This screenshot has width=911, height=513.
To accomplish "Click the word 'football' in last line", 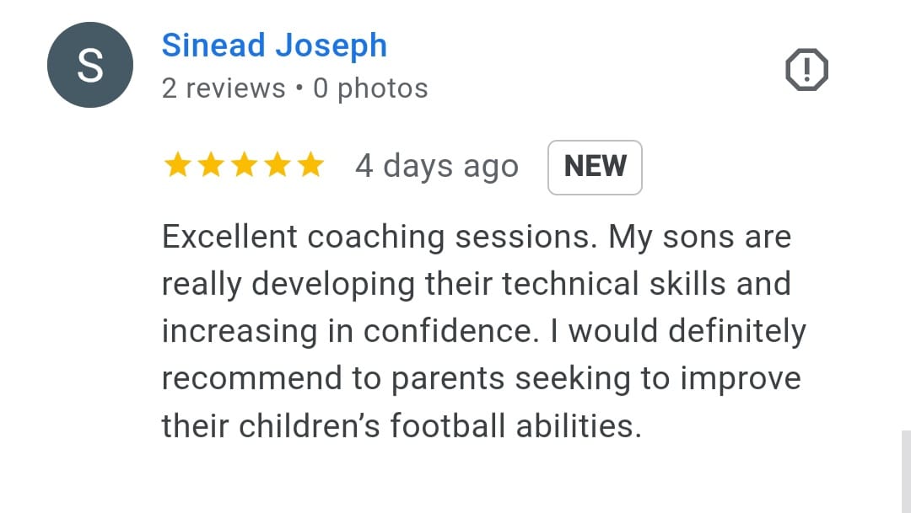I will tap(447, 426).
